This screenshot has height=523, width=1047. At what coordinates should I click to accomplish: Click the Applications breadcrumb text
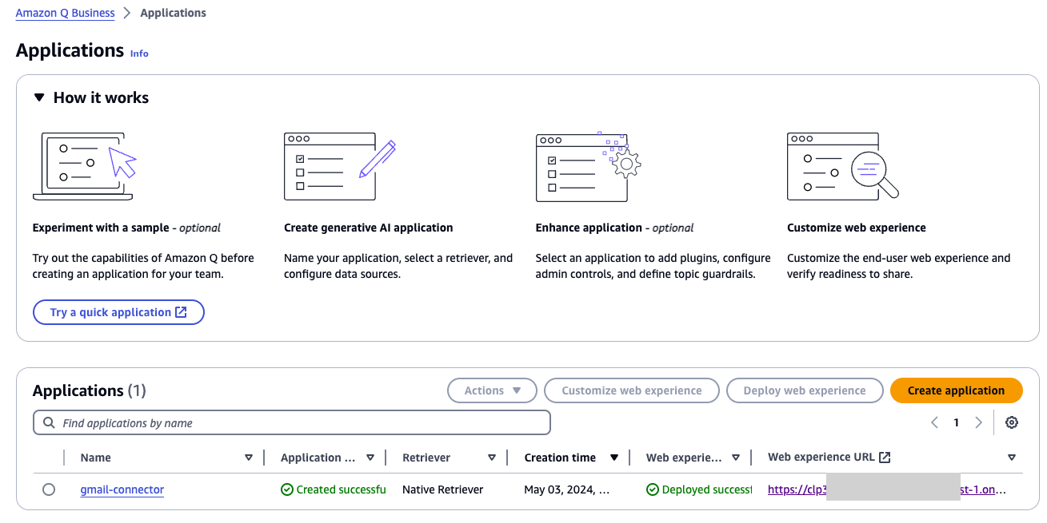173,13
